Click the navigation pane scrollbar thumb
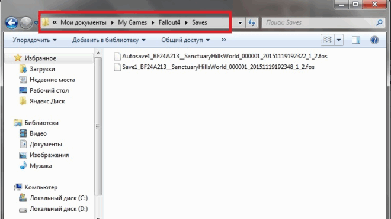This screenshot has width=391, height=219. pos(98,126)
